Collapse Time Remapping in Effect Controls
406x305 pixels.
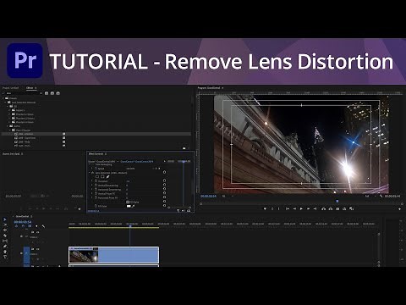click(91, 164)
